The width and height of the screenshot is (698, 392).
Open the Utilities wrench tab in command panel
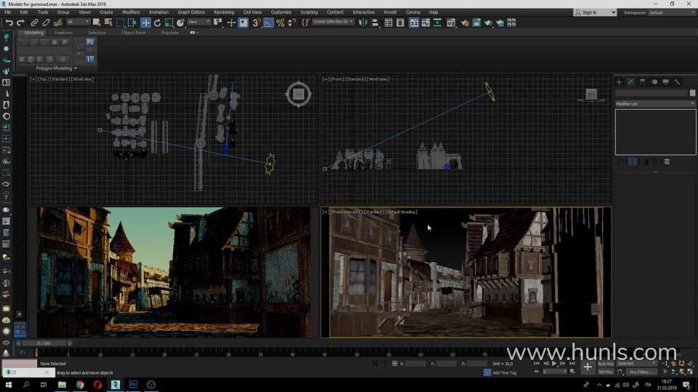coord(678,82)
